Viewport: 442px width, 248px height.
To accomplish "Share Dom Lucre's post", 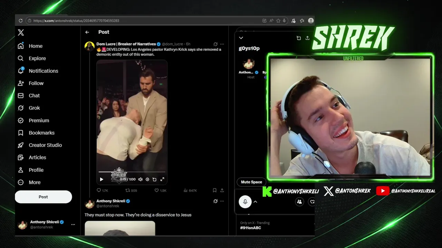I will point(222,190).
